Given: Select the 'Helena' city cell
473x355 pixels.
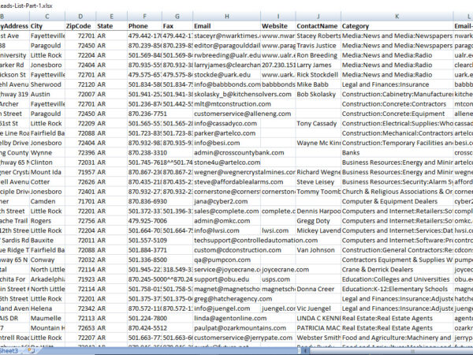Looking at the screenshot, I should (47, 308).
